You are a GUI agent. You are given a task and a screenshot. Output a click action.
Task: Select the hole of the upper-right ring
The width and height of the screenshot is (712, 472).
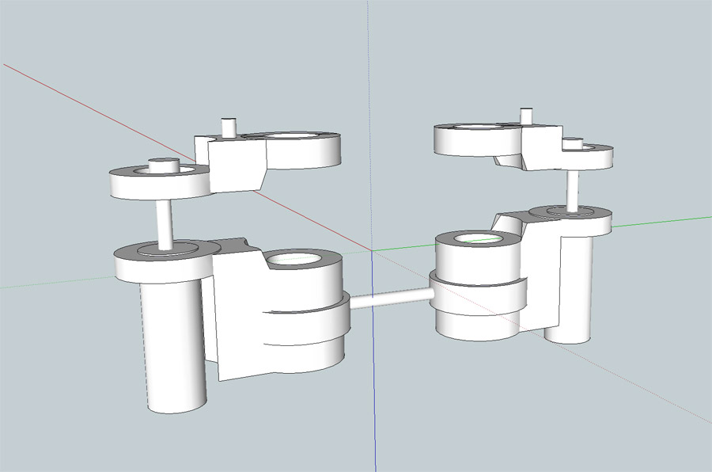[475, 127]
